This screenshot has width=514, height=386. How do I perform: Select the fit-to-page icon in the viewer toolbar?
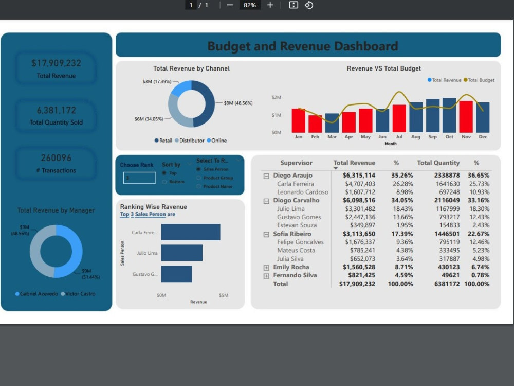point(293,5)
